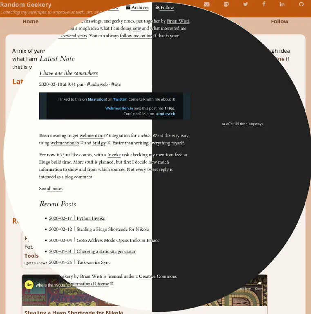
Task: Open the Follow item in orange nav bar
Action: click(x=280, y=21)
